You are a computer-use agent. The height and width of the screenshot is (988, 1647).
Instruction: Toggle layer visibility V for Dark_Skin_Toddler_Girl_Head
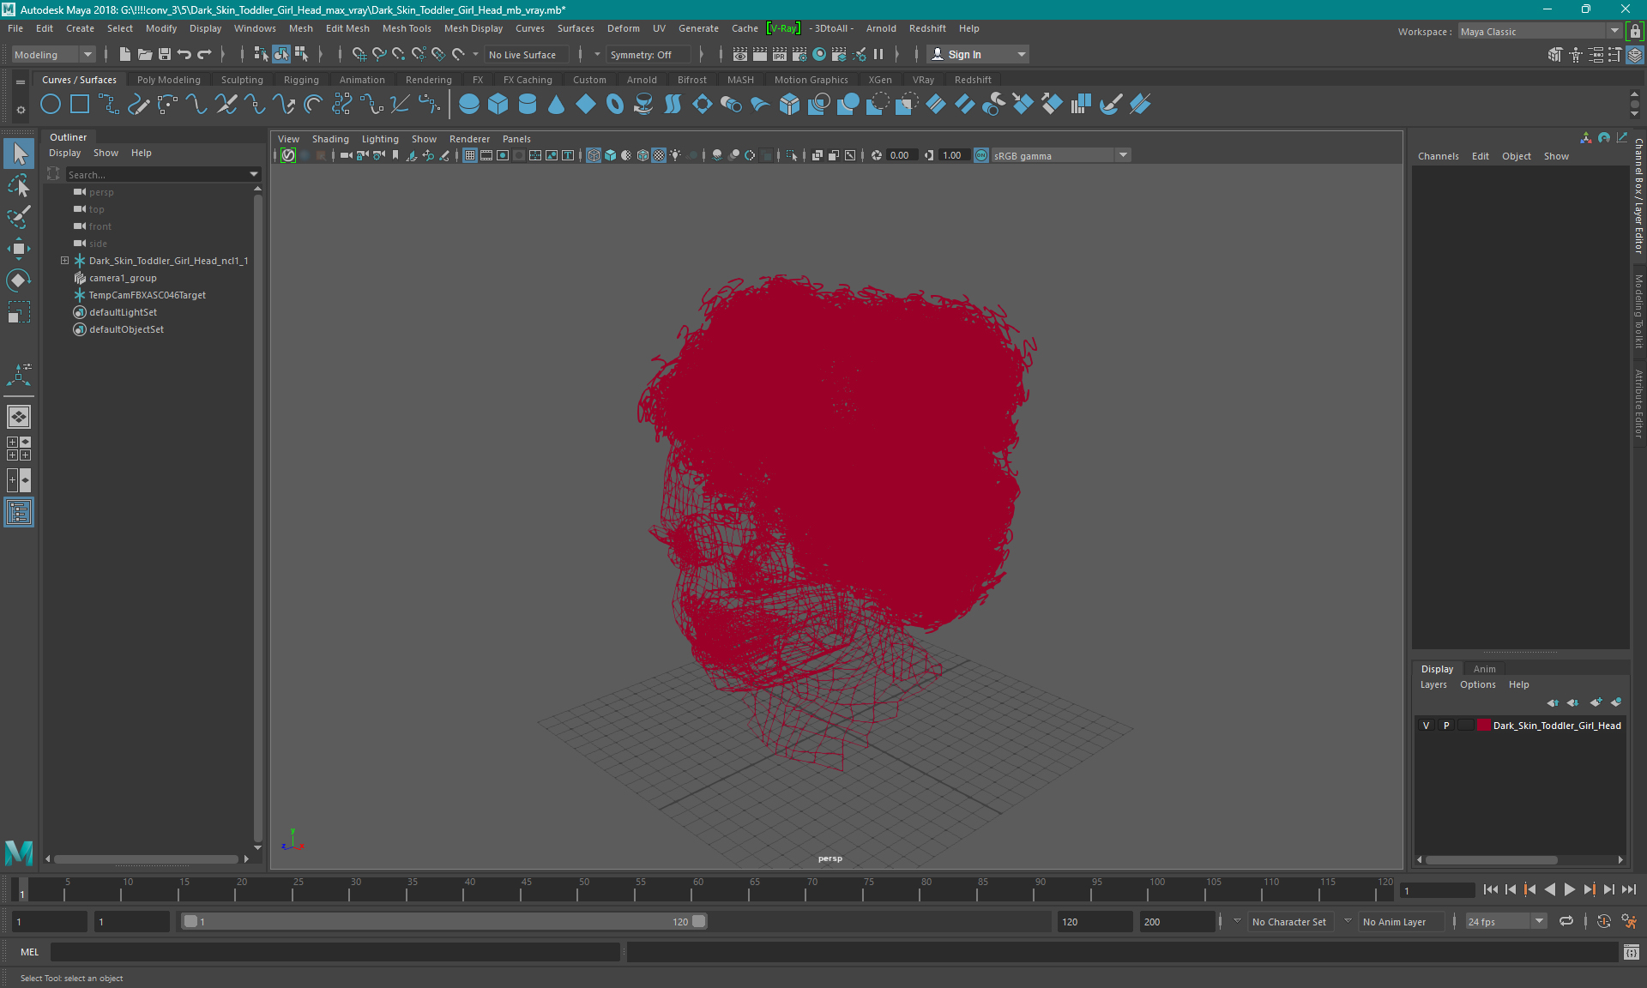click(x=1427, y=726)
